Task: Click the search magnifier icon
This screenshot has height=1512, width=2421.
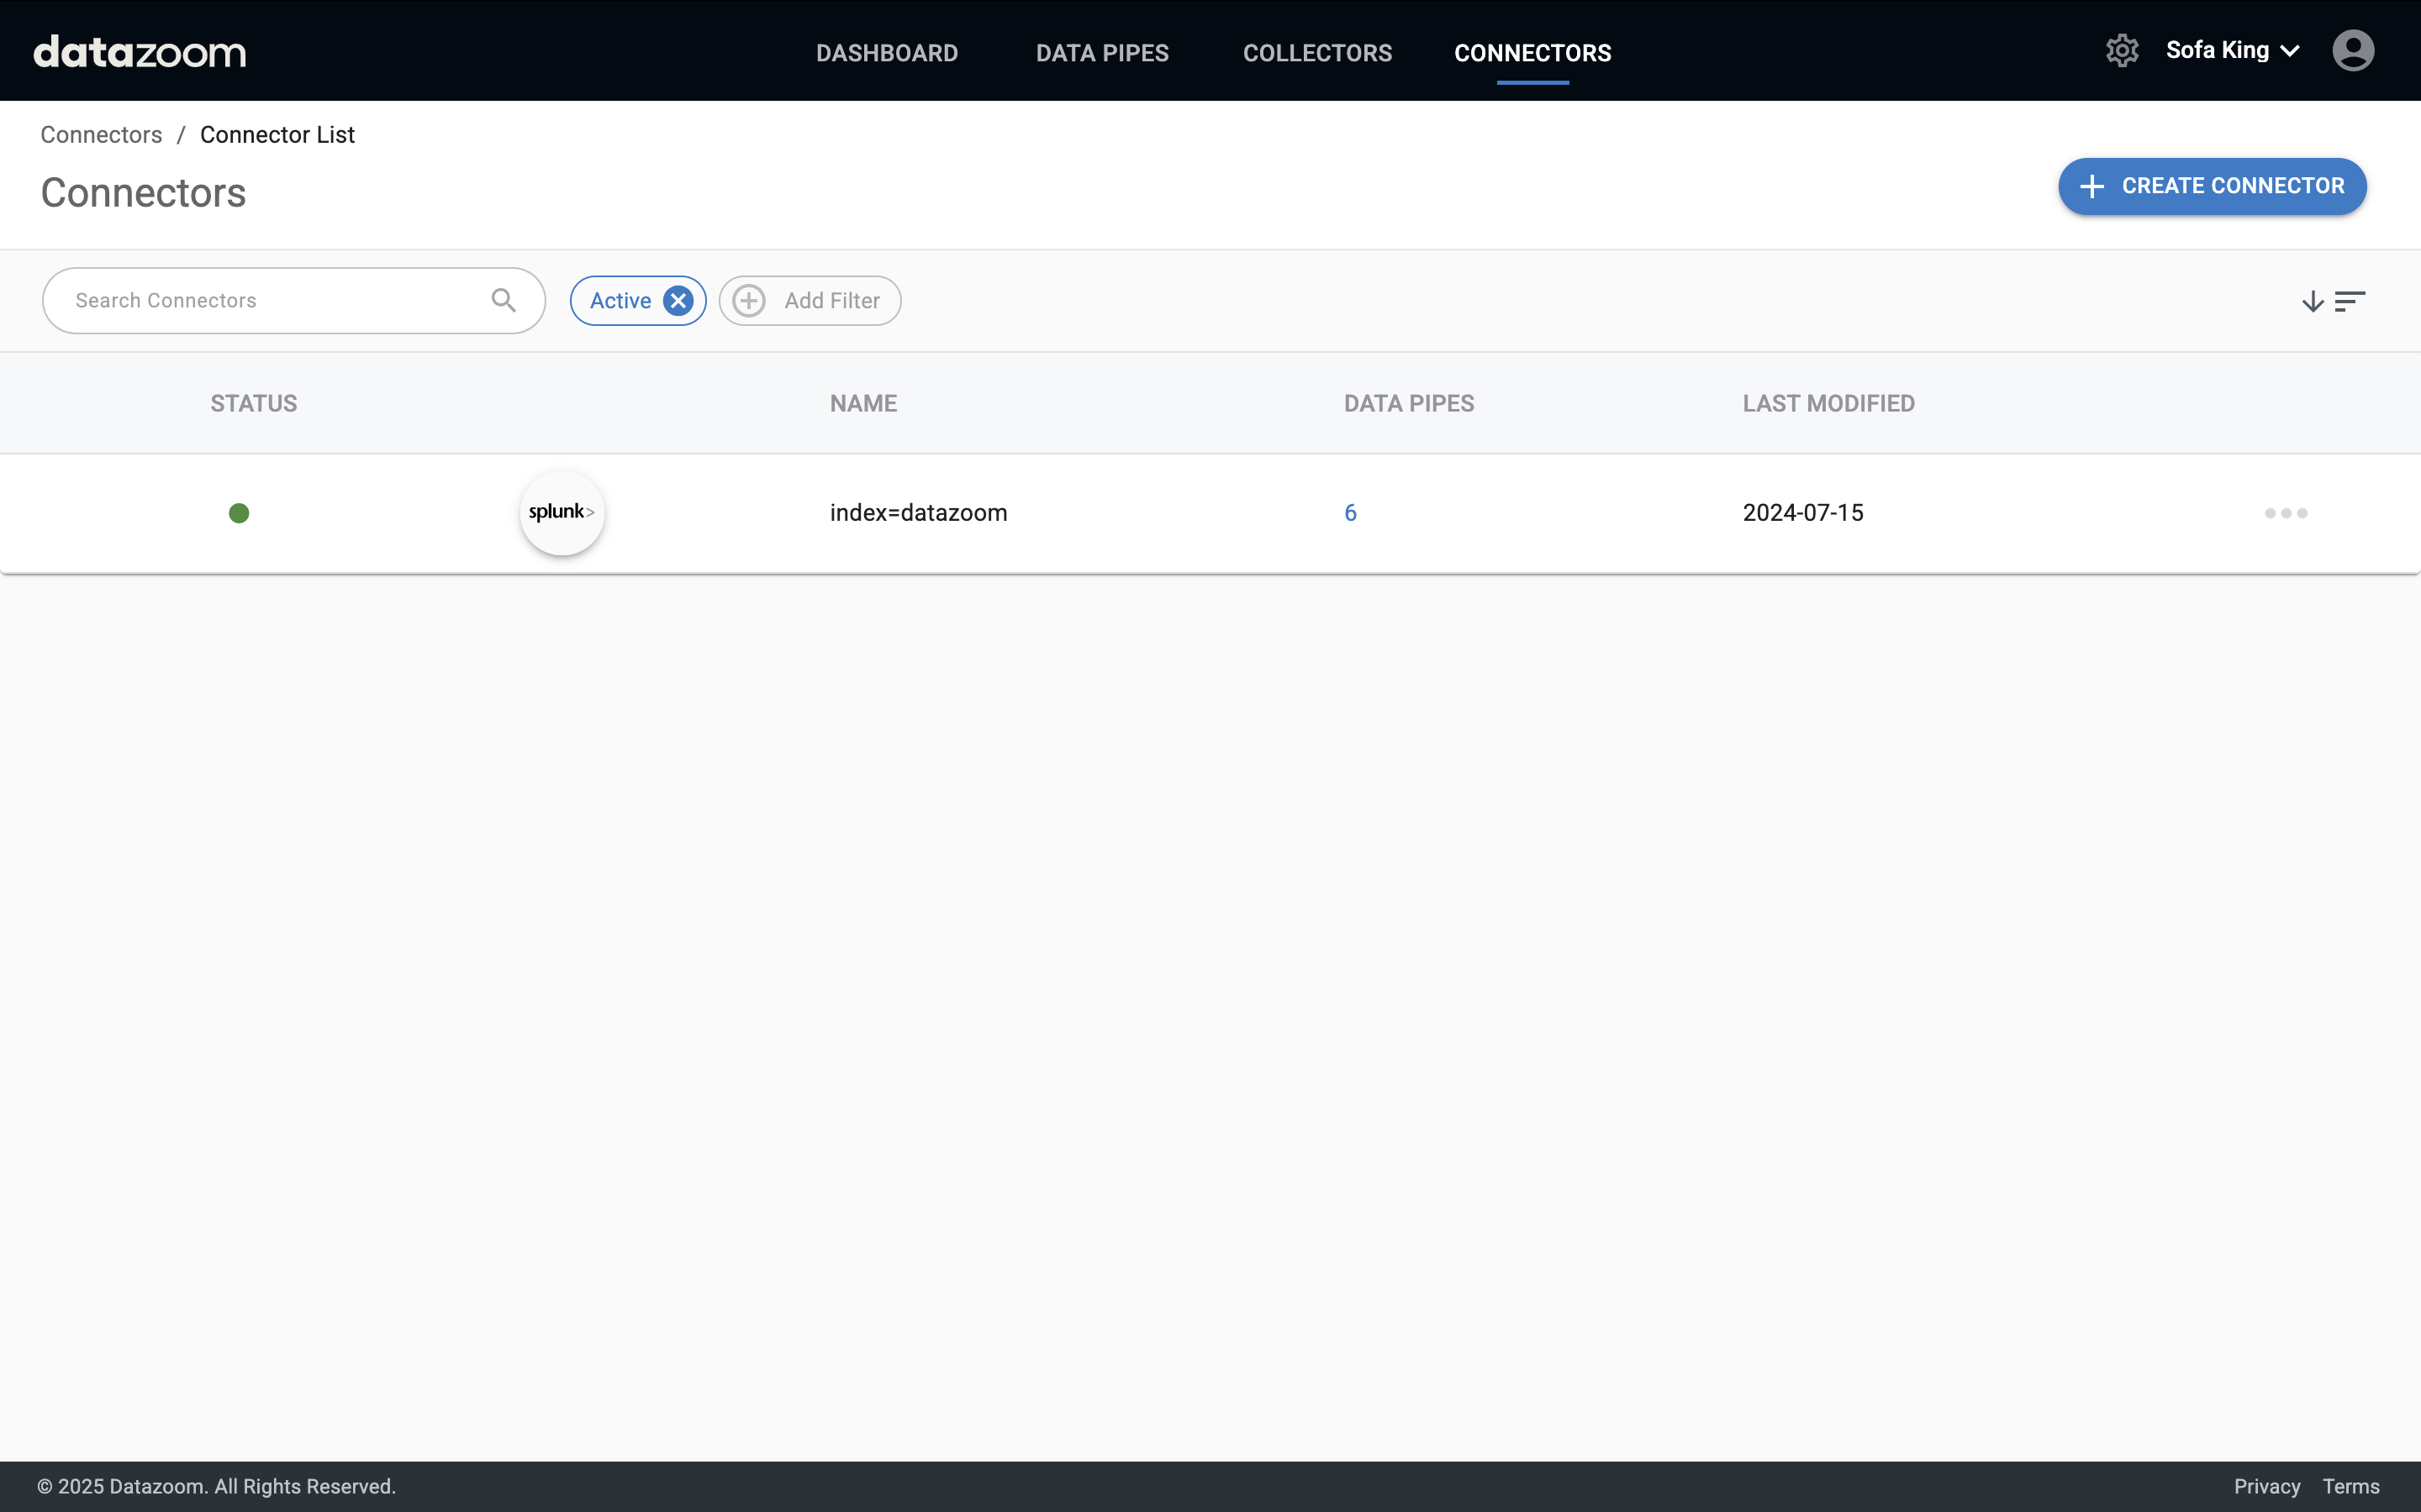Action: tap(504, 300)
